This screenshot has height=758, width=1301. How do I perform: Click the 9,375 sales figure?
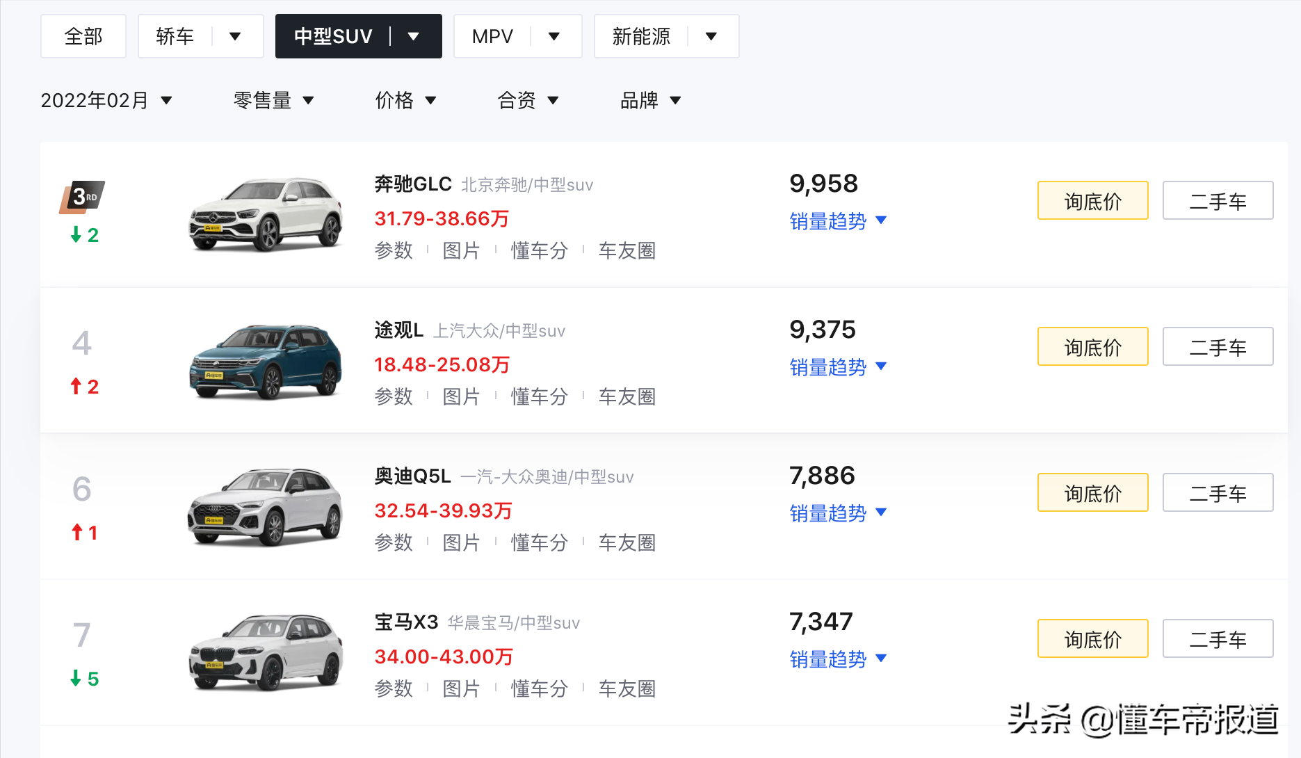tap(823, 330)
